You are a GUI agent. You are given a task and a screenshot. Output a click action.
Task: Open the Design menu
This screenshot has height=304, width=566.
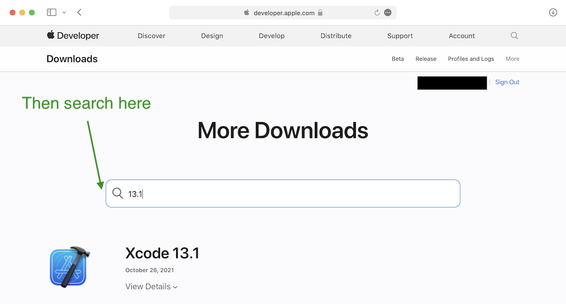pos(212,36)
